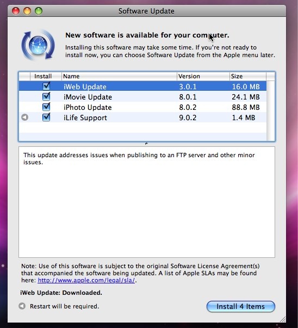Click the 'iWeb Update: Downloaded.' status text
The width and height of the screenshot is (298, 328).
click(x=61, y=293)
